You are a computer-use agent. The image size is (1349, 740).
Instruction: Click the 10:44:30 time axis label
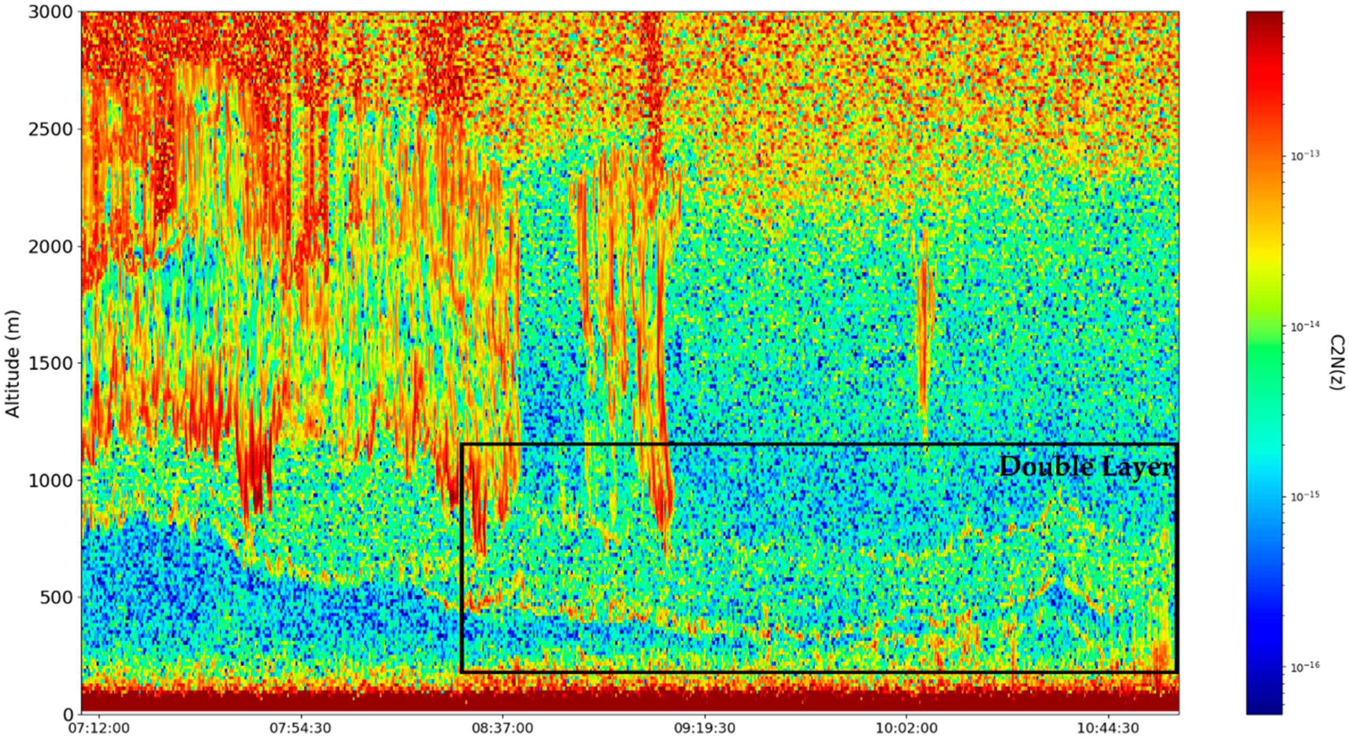coord(1108,728)
